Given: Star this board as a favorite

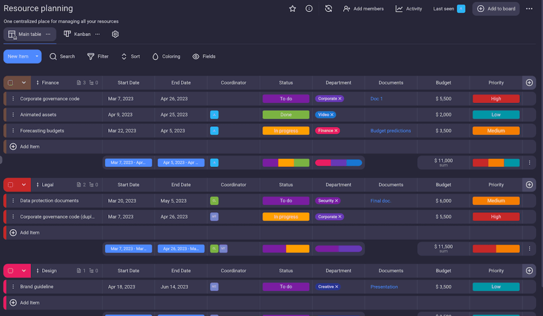Looking at the screenshot, I should tap(292, 8).
